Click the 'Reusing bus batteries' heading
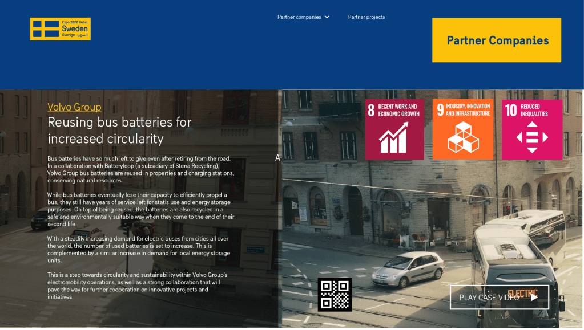 (x=119, y=131)
